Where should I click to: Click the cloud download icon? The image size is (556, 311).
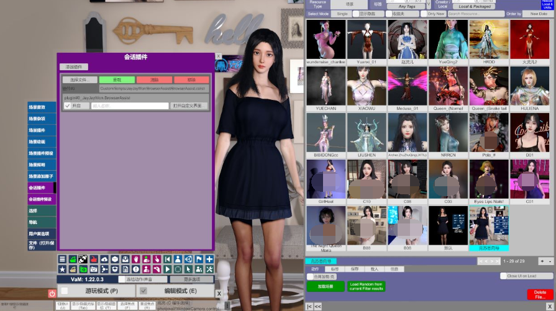tap(104, 259)
